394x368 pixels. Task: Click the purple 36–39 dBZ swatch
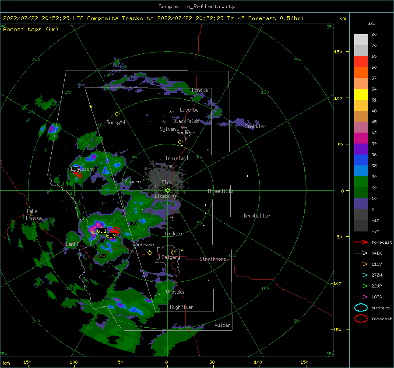(x=361, y=149)
